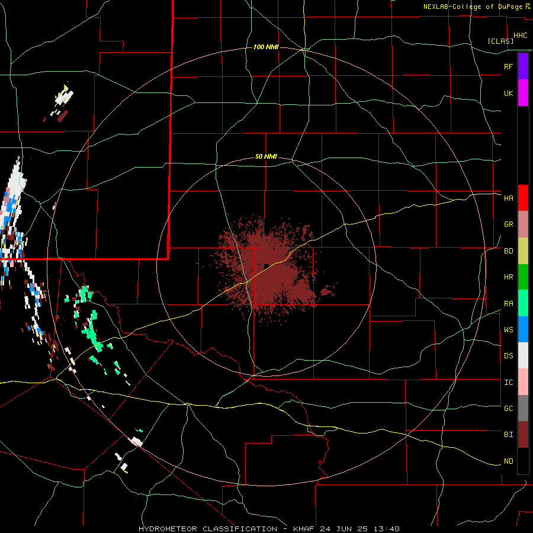Image resolution: width=533 pixels, height=533 pixels.
Task: Click the IC legend label
Action: pos(508,383)
